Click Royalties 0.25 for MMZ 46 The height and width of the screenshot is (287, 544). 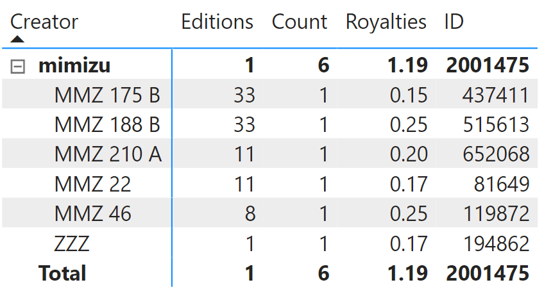[x=409, y=213]
